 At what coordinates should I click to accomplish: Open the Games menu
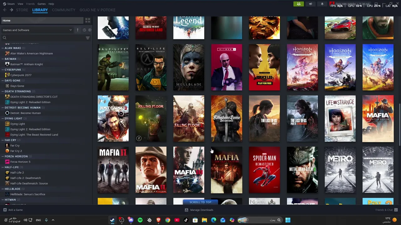click(x=41, y=4)
